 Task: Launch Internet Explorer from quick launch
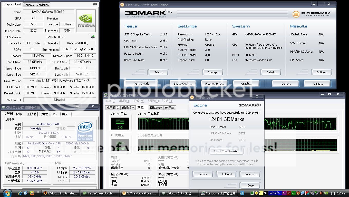click(20, 193)
